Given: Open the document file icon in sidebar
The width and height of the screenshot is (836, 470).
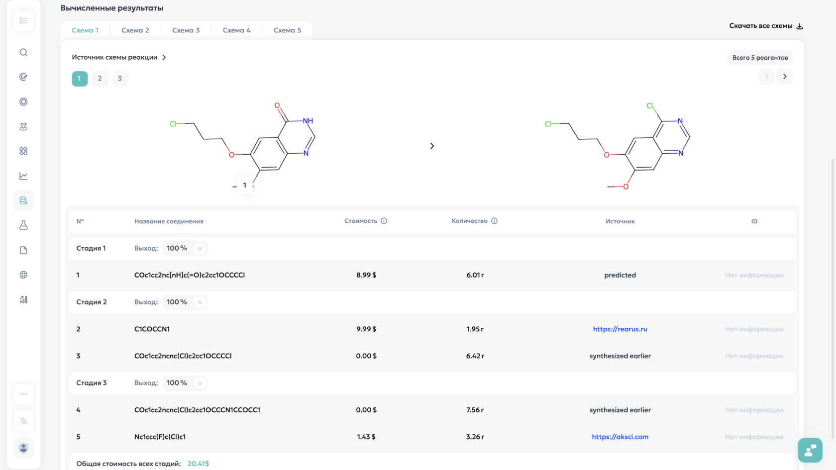Looking at the screenshot, I should coord(23,250).
